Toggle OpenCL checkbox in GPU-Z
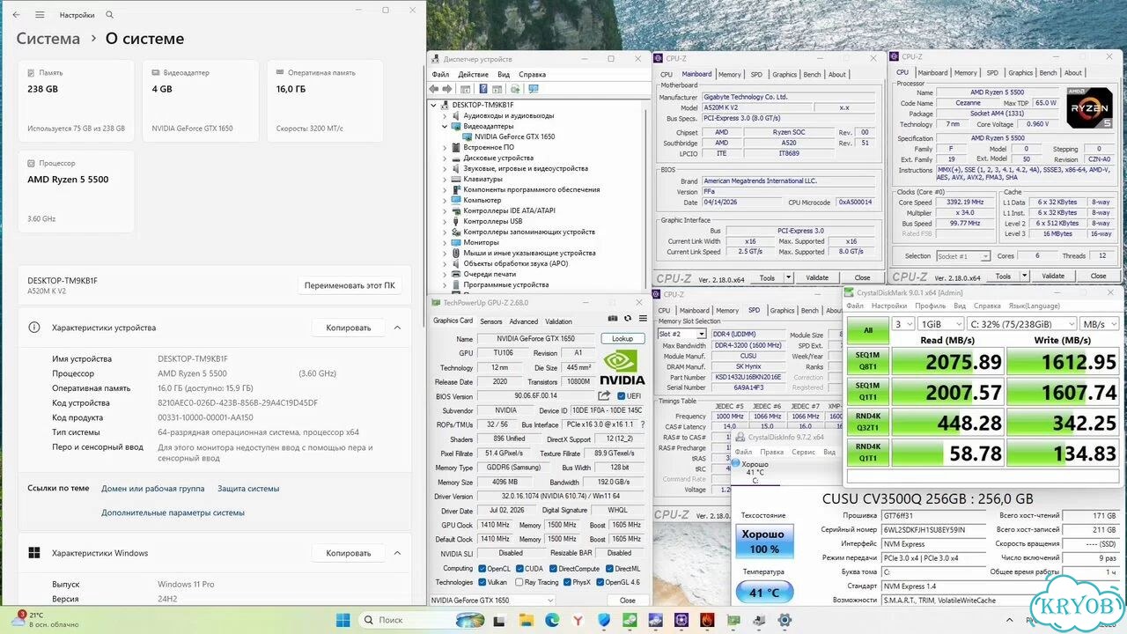The height and width of the screenshot is (634, 1127). click(x=482, y=568)
